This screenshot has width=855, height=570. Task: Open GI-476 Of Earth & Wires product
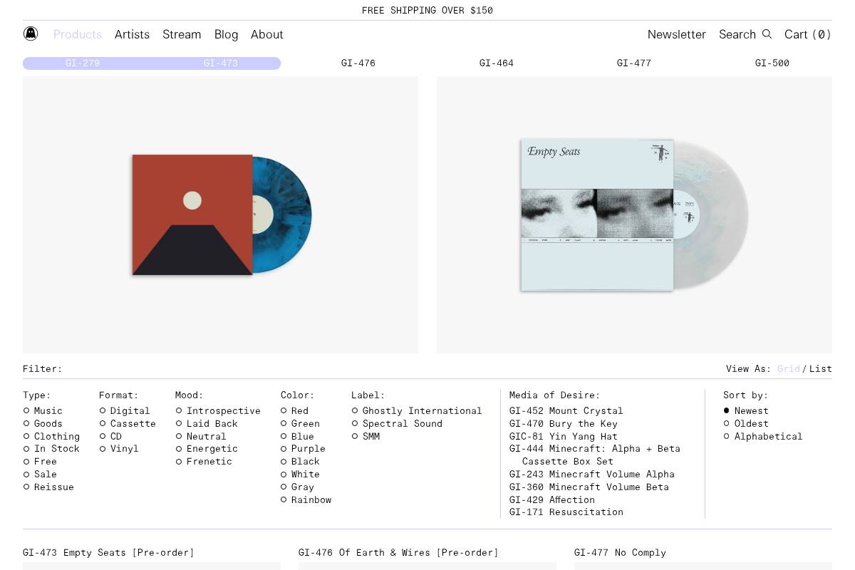click(x=398, y=553)
